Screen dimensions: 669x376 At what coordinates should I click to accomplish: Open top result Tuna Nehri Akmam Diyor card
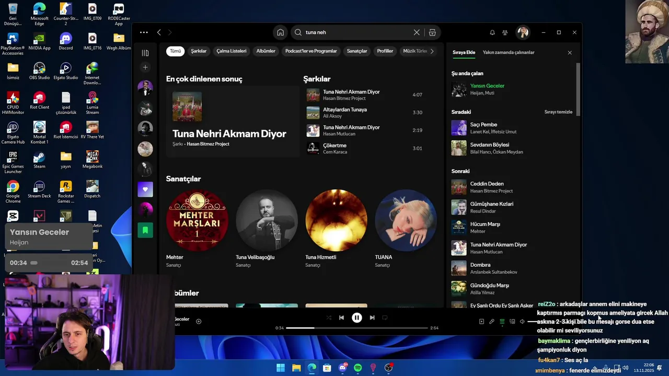(x=233, y=121)
